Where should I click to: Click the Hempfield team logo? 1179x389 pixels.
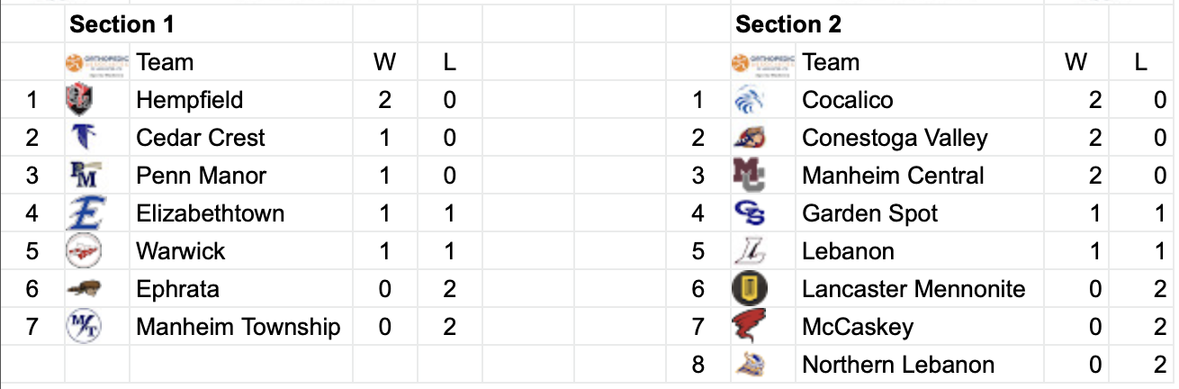pos(80,100)
